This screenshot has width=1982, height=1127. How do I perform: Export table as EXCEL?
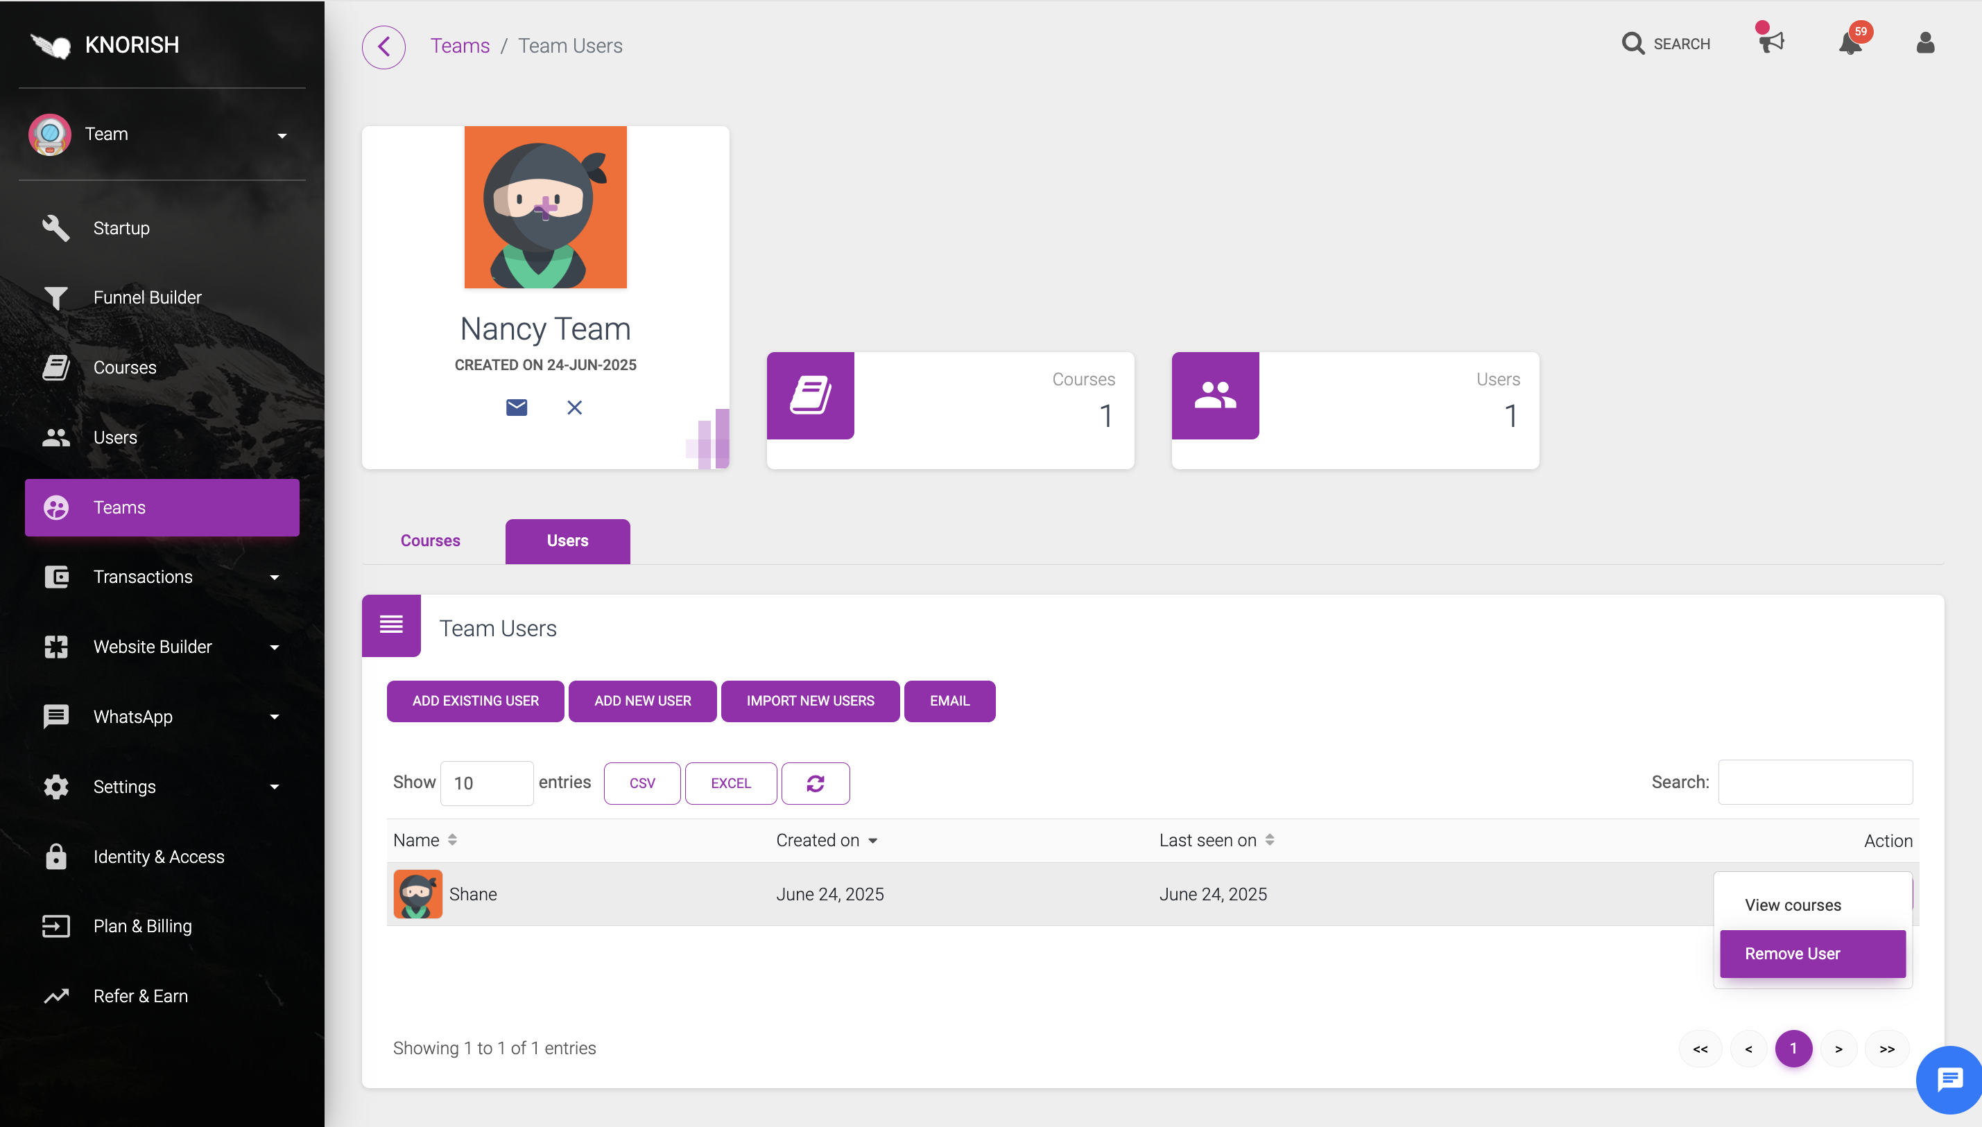[731, 783]
